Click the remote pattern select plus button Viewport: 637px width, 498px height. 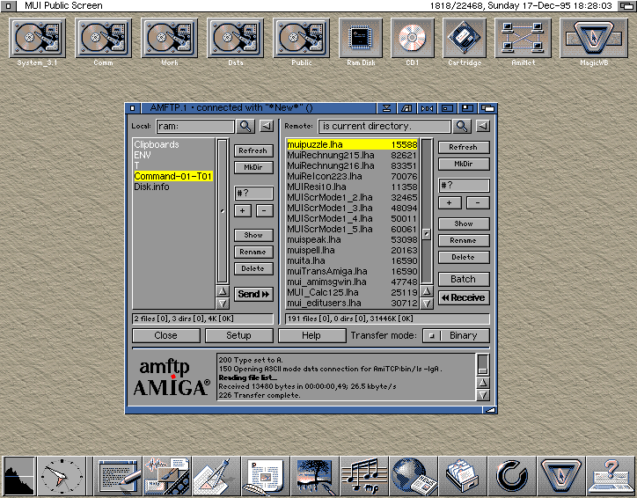point(449,202)
